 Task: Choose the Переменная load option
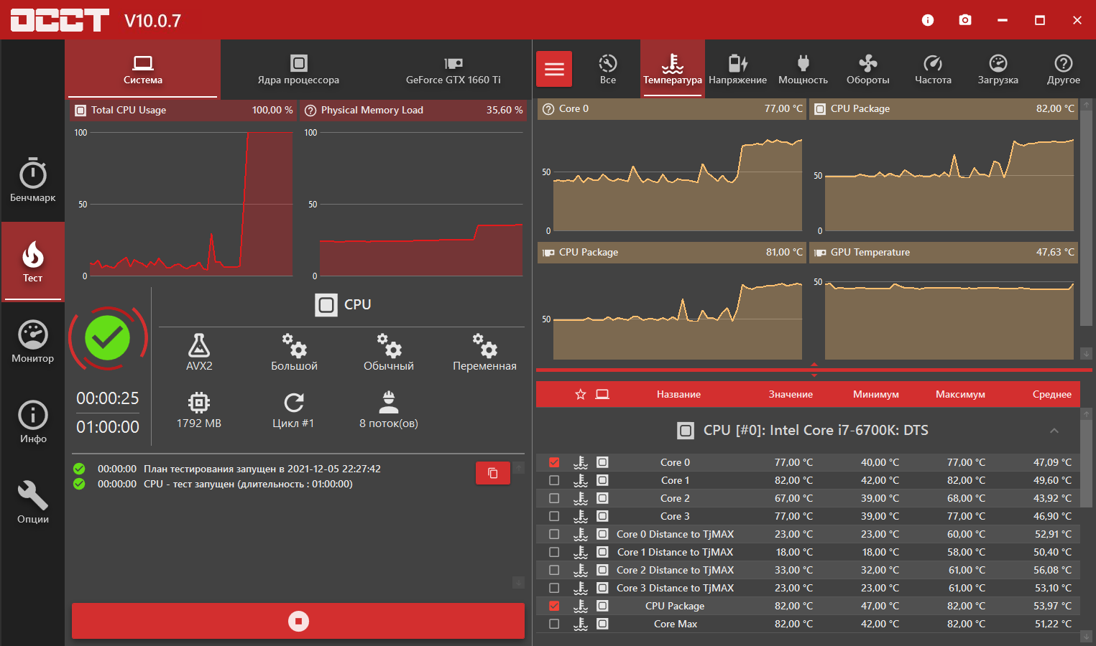click(x=484, y=352)
